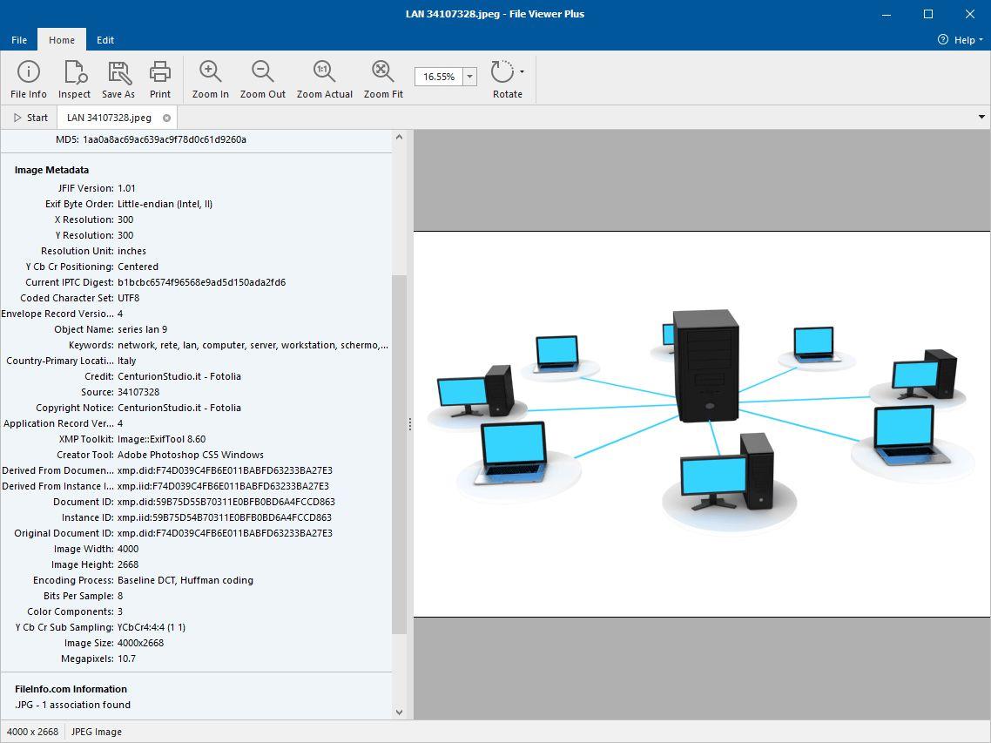The height and width of the screenshot is (743, 991).
Task: Select Y Cb Cr Positioning value Centered
Action: pos(138,267)
